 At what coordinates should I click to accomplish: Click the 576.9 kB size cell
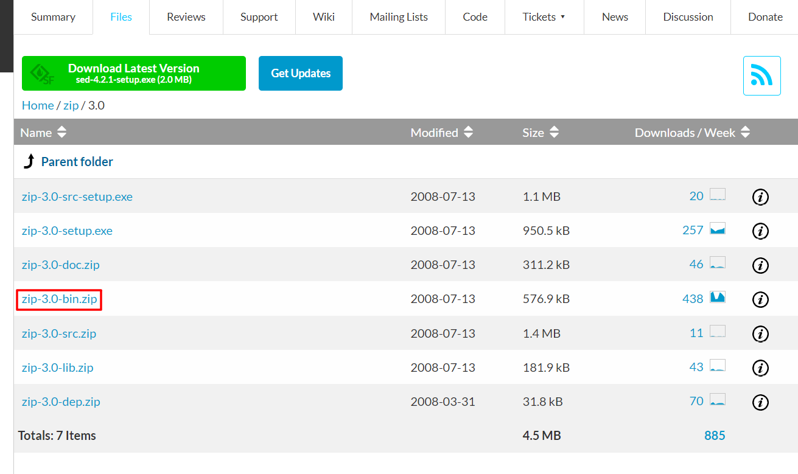546,299
